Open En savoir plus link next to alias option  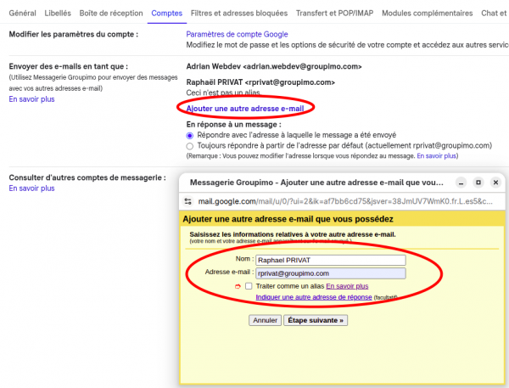coord(347,286)
